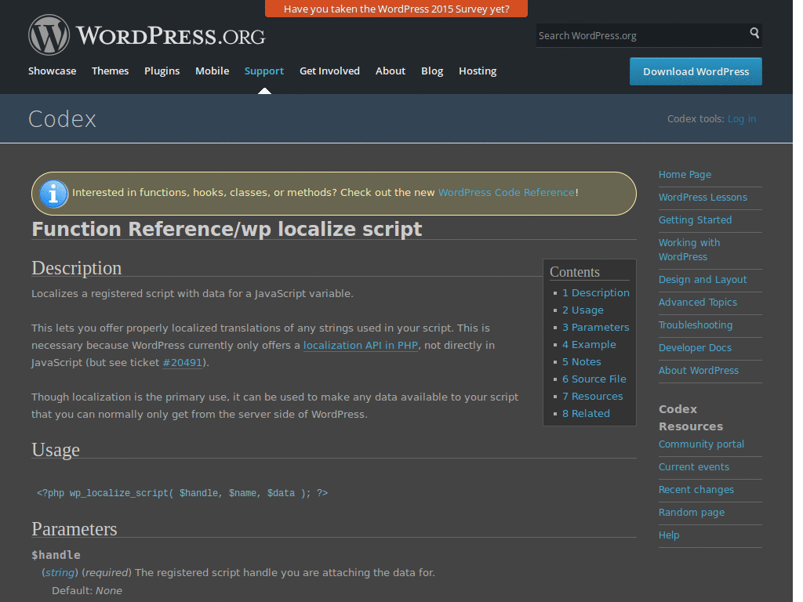
Task: Open the Showcase menu item
Action: [53, 71]
